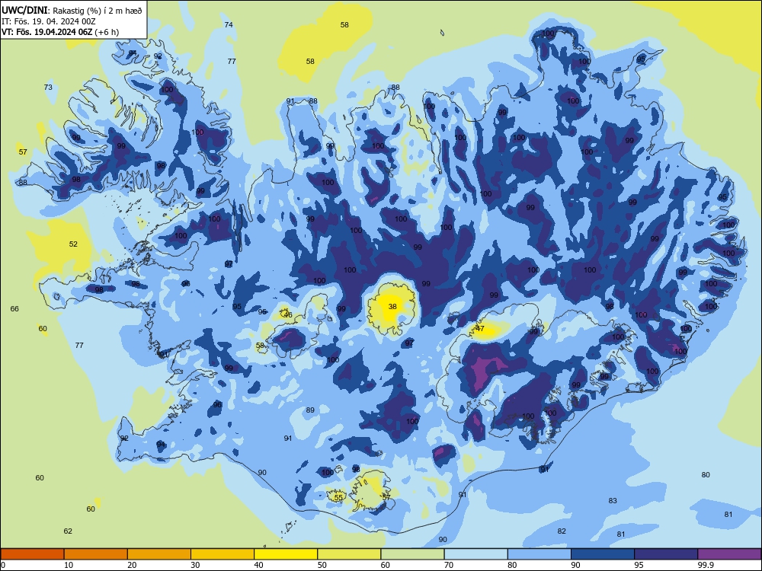Click the '55' value near the southern glacier
Screen dimensions: 762x571
[x=339, y=498]
